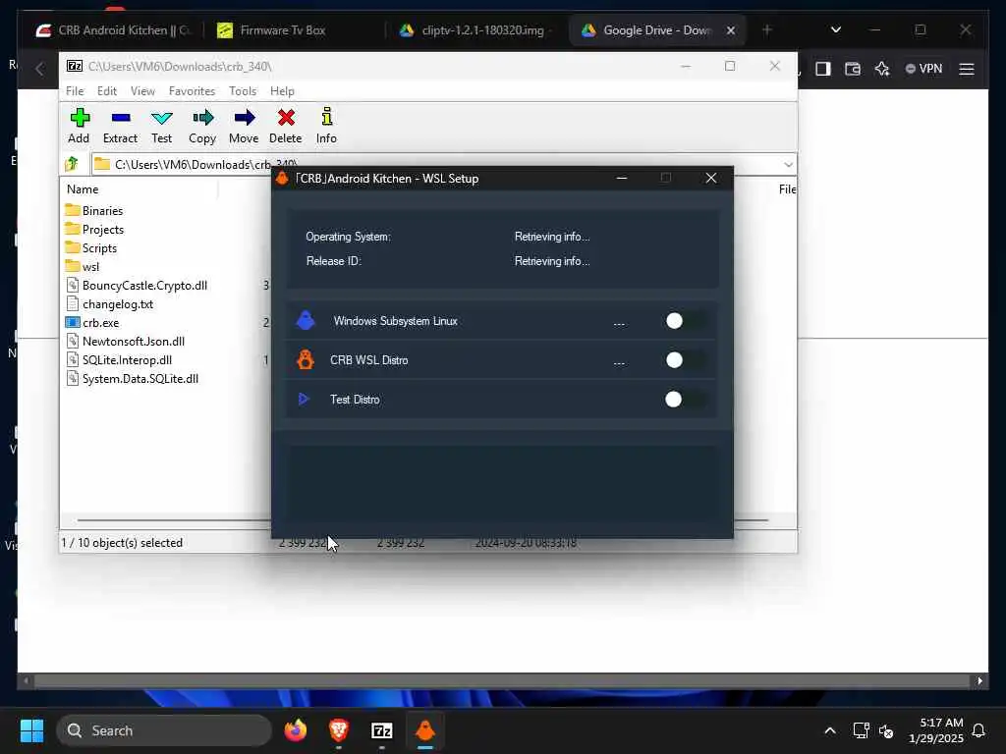Image resolution: width=1006 pixels, height=754 pixels.
Task: Open the taskbar clock and date
Action: (936, 730)
